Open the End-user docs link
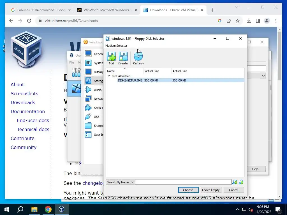The image size is (287, 215). pyautogui.click(x=33, y=120)
